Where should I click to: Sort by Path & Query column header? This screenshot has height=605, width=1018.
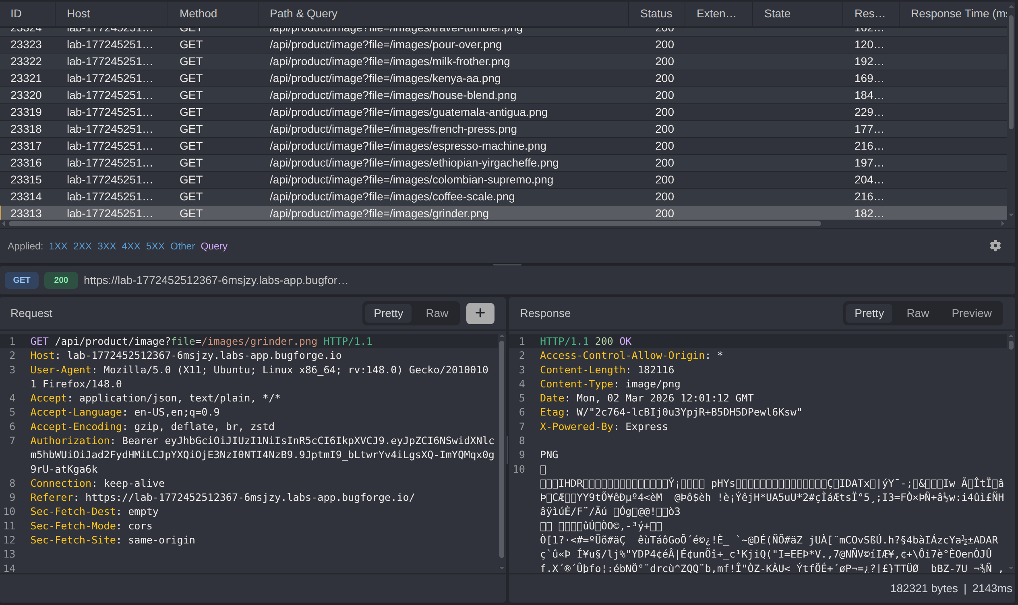[303, 13]
